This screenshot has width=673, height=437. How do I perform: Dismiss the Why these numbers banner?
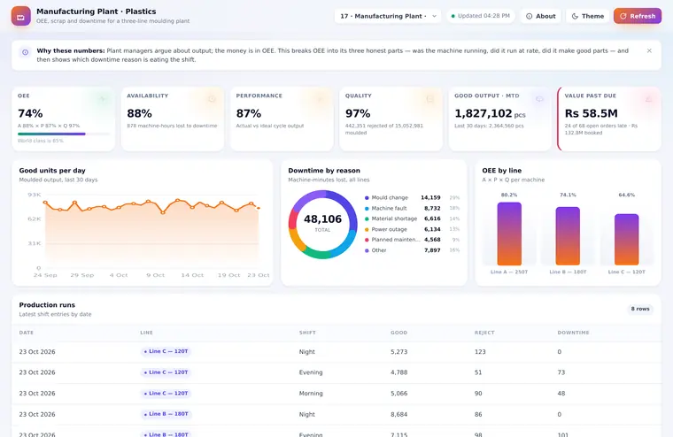(649, 50)
